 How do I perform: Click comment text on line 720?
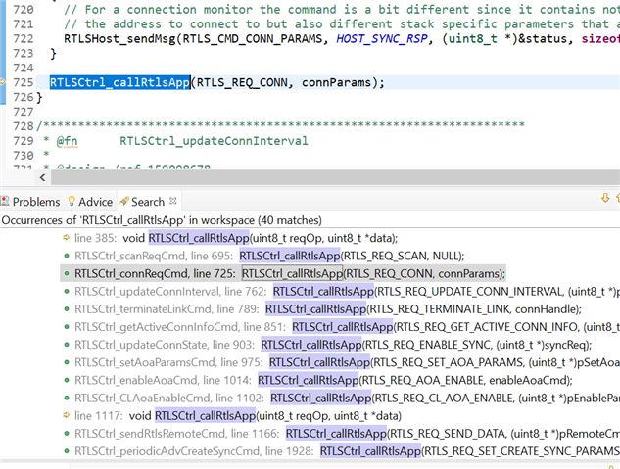pos(342,10)
